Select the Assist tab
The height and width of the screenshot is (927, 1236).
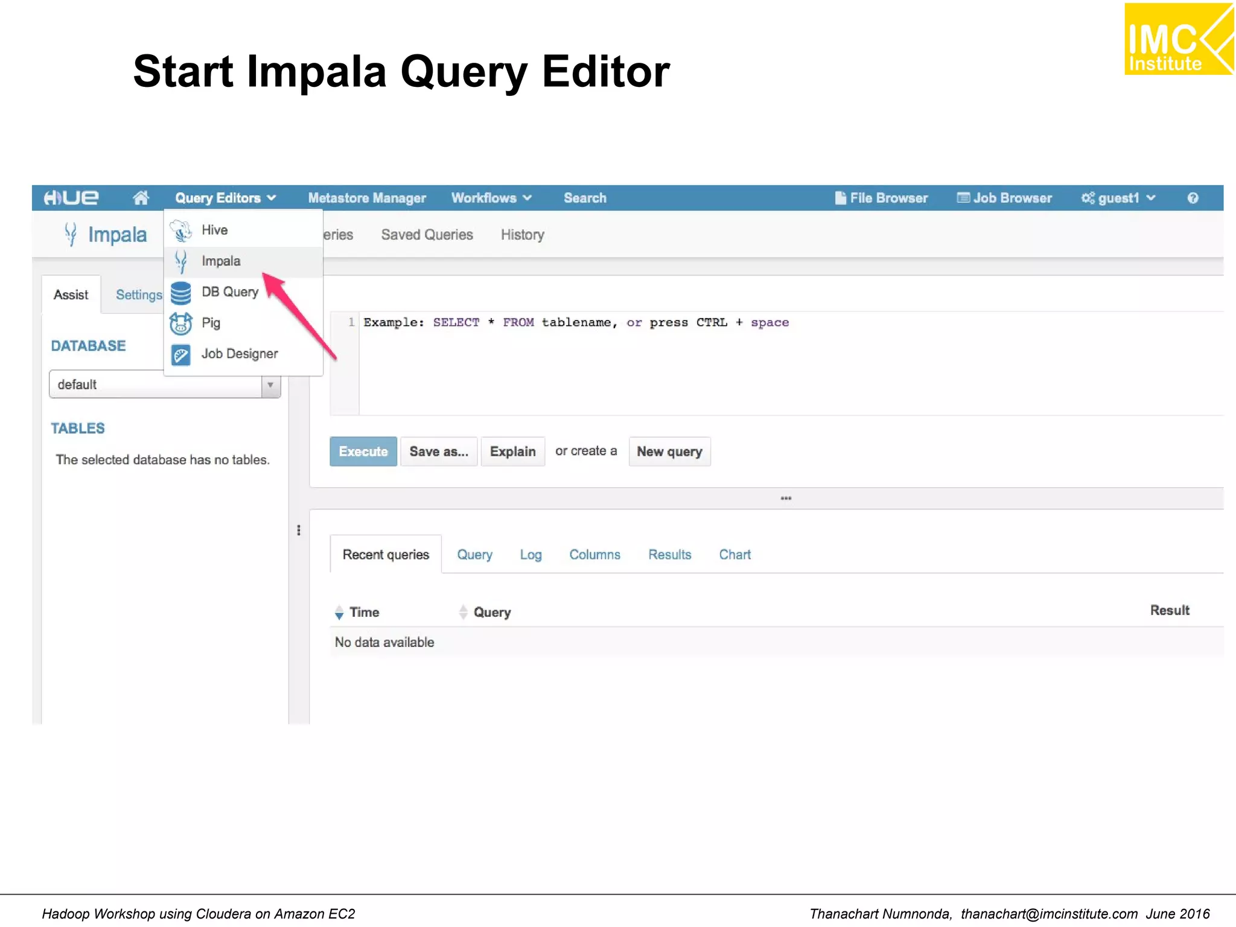[71, 295]
